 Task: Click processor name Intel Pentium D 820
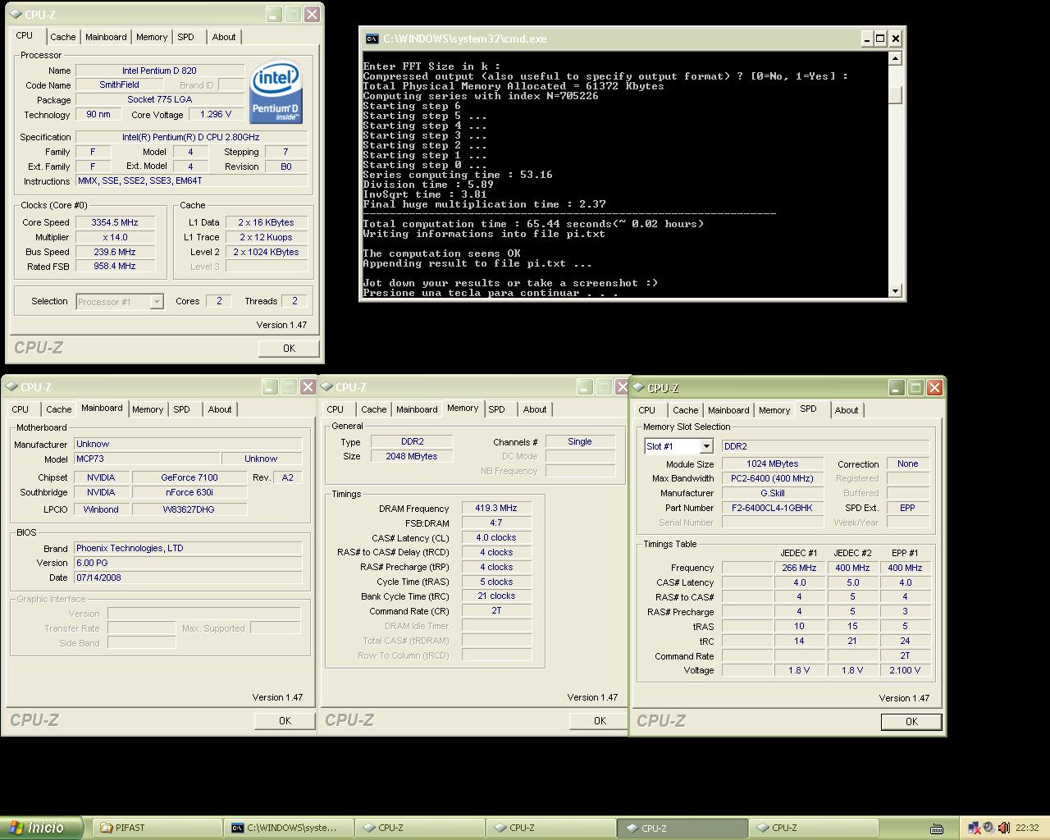tap(159, 71)
